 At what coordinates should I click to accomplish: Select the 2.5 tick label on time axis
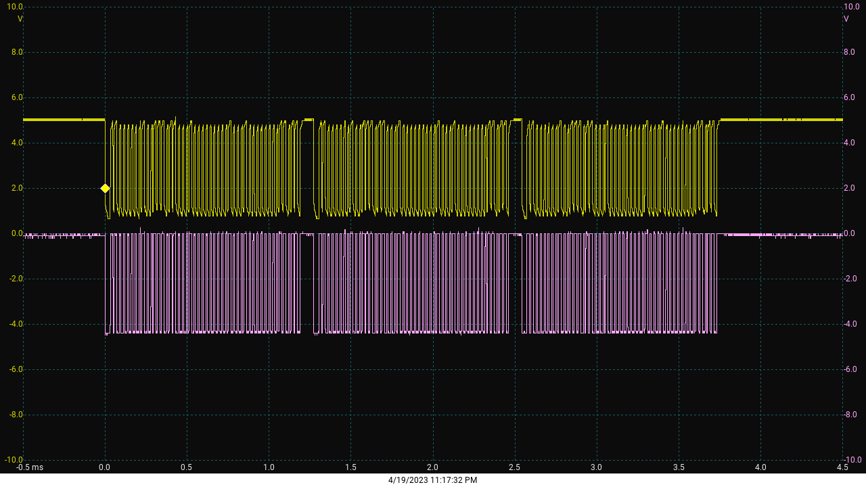pos(514,467)
